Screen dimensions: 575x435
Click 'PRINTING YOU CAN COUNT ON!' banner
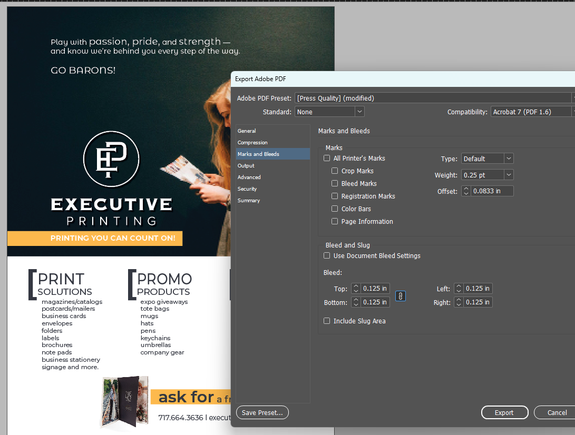(95, 238)
